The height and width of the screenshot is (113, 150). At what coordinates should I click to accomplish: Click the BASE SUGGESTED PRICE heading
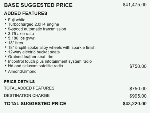pyautogui.click(x=38, y=5)
